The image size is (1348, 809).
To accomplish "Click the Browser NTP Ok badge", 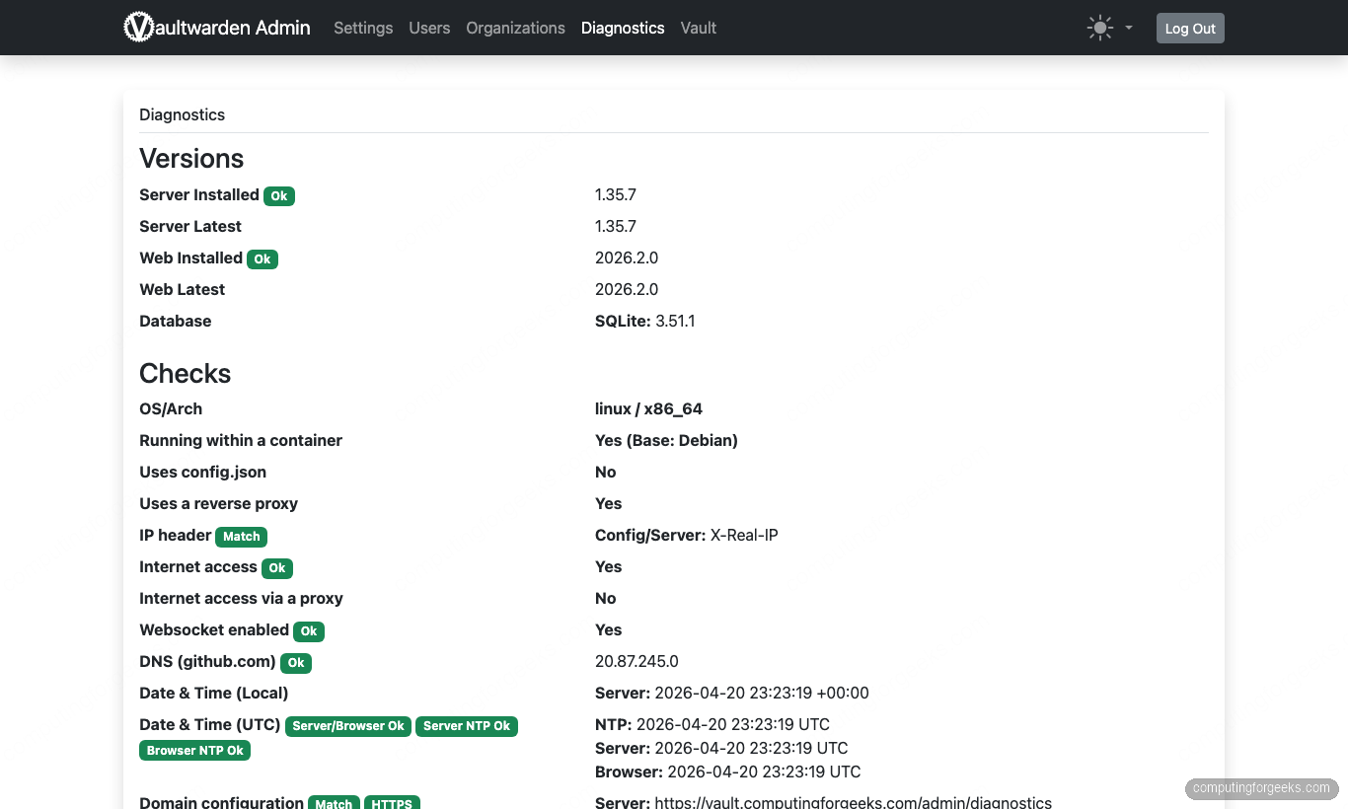I will pyautogui.click(x=194, y=750).
